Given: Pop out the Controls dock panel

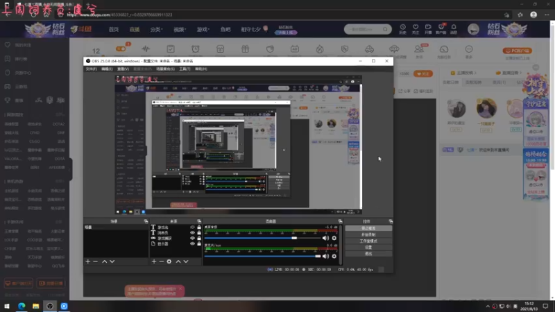Looking at the screenshot, I should tap(391, 221).
